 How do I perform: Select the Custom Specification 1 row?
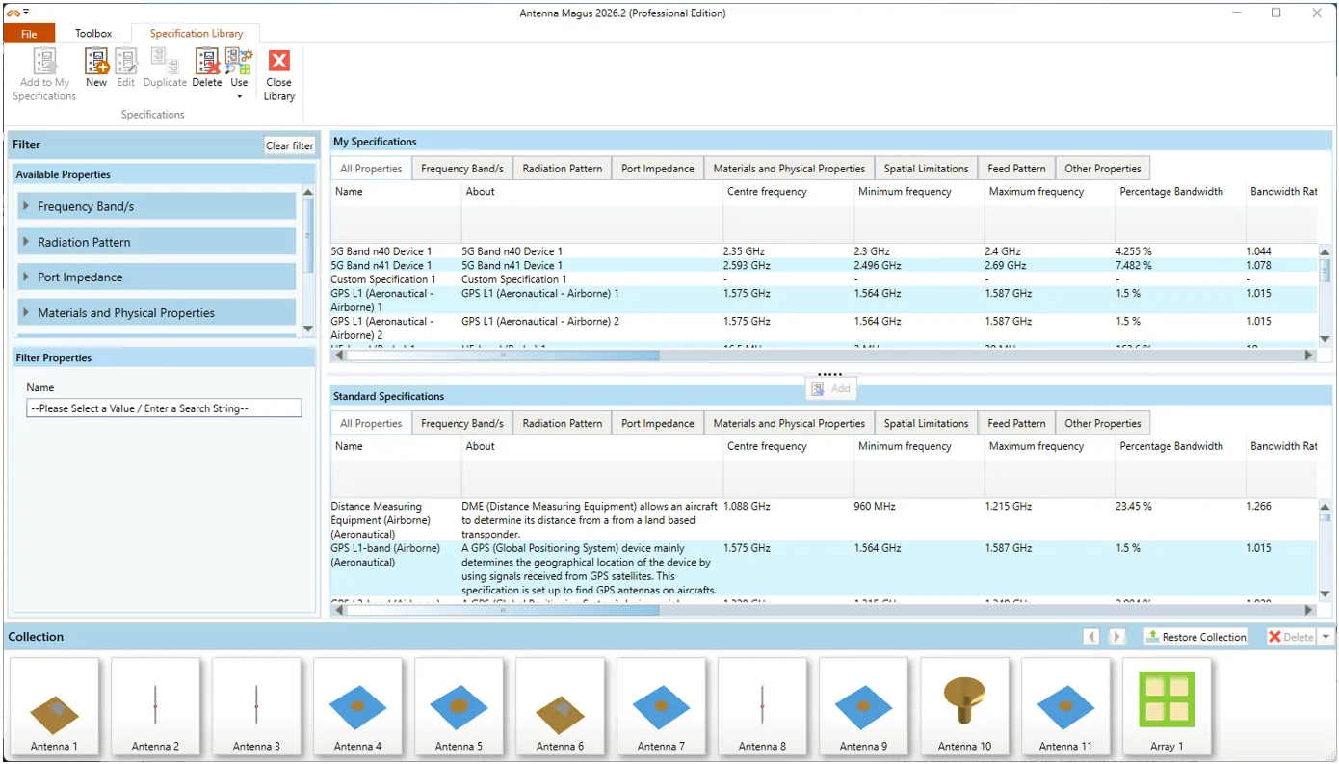pos(824,279)
